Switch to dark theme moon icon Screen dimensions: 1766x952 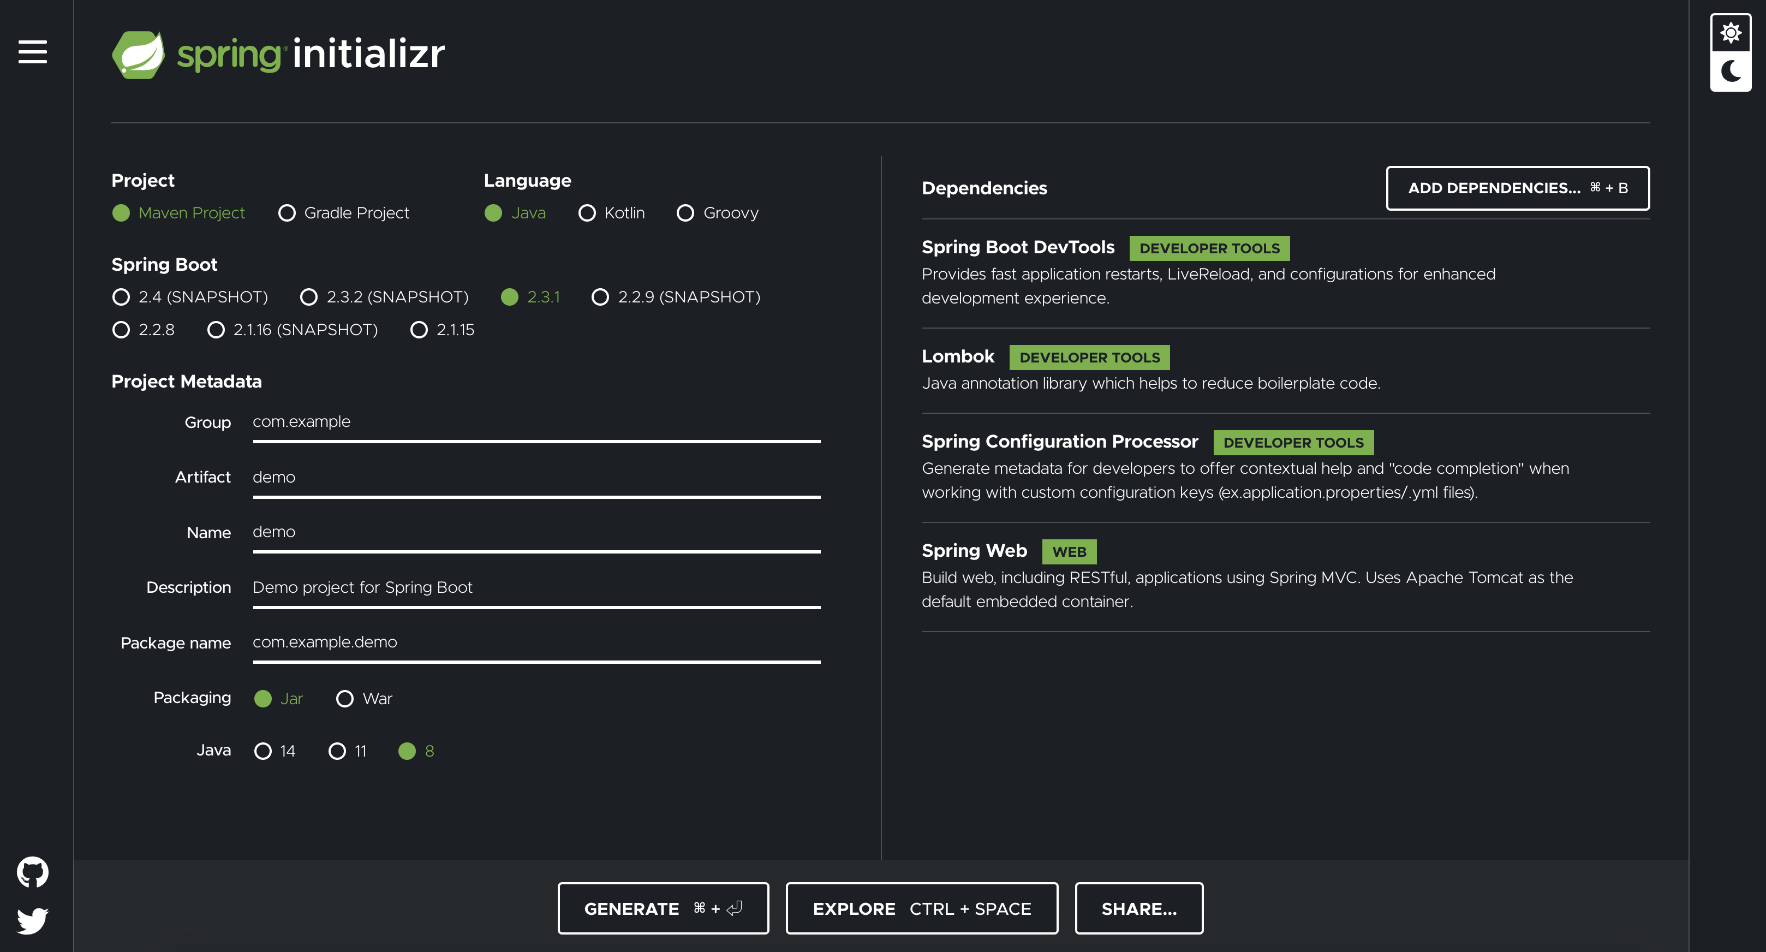[1731, 70]
